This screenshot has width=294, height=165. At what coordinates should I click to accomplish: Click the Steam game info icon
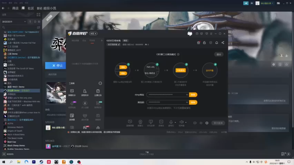(x=280, y=65)
